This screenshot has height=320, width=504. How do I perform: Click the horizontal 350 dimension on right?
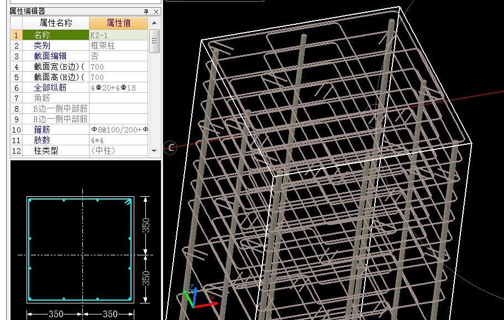109,314
